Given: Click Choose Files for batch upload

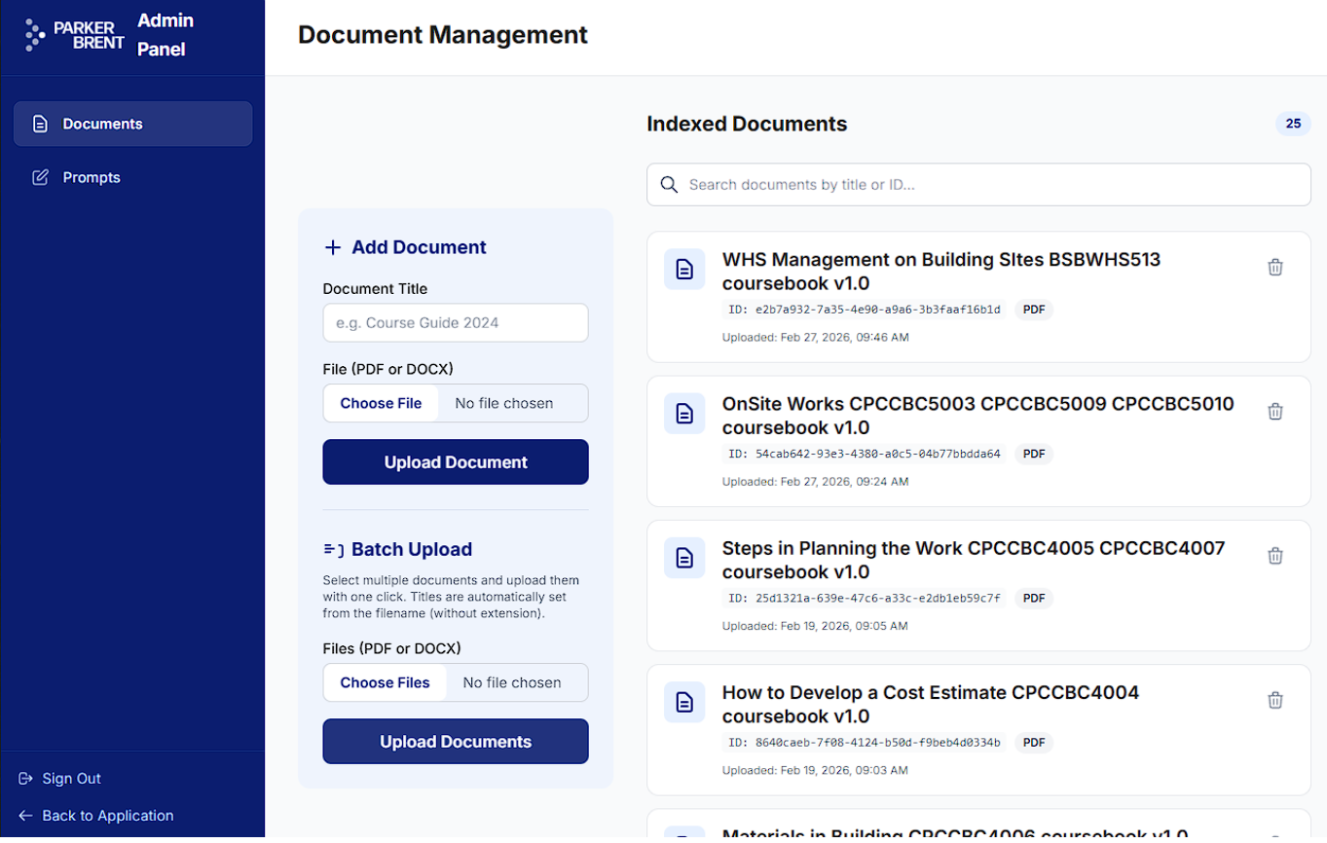Looking at the screenshot, I should [385, 682].
